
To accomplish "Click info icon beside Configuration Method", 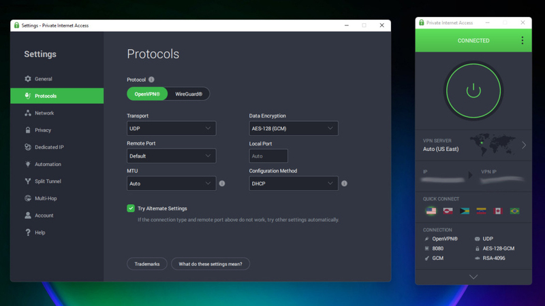I will pos(344,184).
